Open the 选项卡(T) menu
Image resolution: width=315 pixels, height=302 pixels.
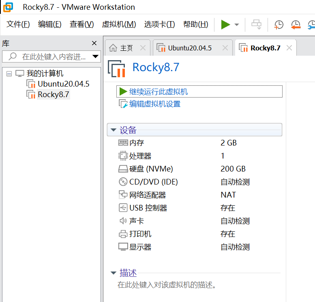tap(159, 24)
